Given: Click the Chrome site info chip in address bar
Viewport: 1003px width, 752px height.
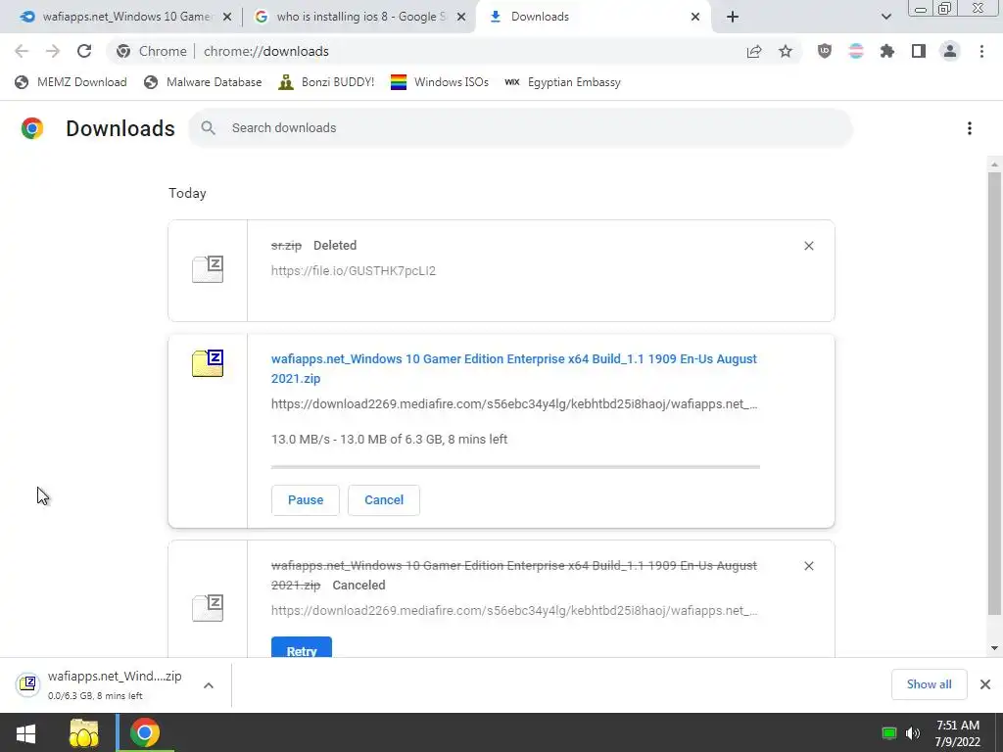Looking at the screenshot, I should click(152, 51).
